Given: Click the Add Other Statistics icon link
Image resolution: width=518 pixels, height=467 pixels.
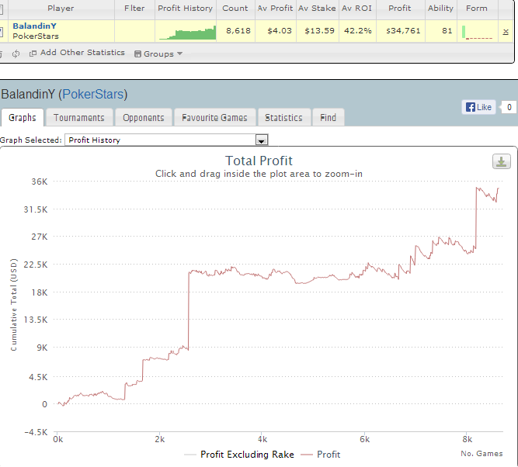Looking at the screenshot, I should [77, 53].
